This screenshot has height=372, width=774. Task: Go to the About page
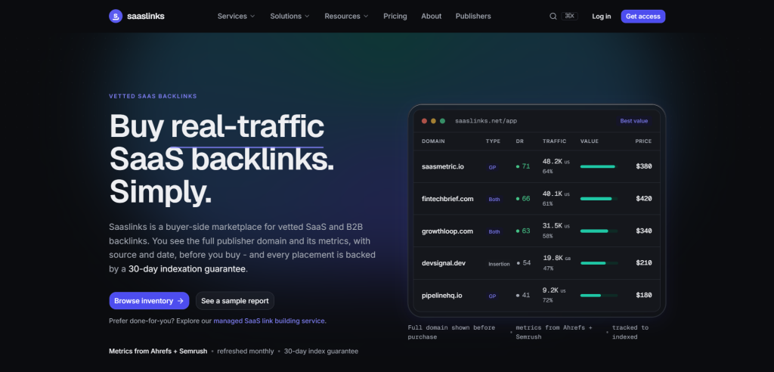pos(431,17)
